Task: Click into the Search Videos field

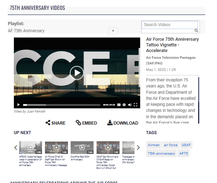Action: (x=170, y=25)
